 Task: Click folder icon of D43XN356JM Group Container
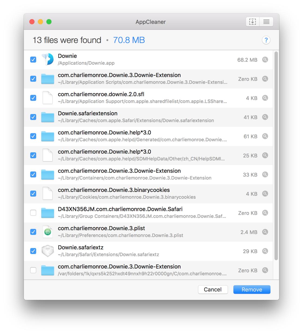(x=48, y=213)
